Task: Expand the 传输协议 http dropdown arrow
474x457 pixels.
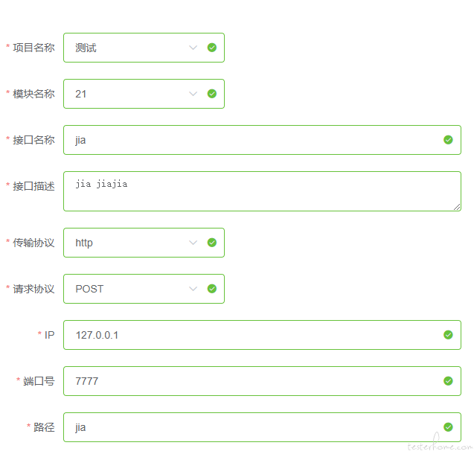Action: click(x=193, y=243)
